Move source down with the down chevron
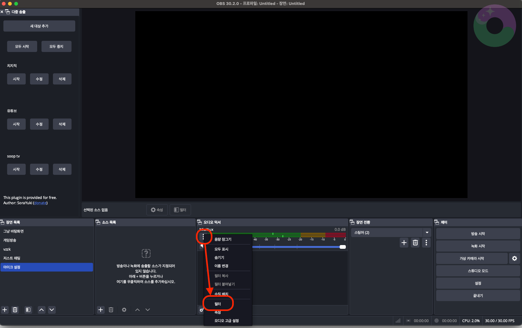The height and width of the screenshot is (328, 522). coord(148,309)
